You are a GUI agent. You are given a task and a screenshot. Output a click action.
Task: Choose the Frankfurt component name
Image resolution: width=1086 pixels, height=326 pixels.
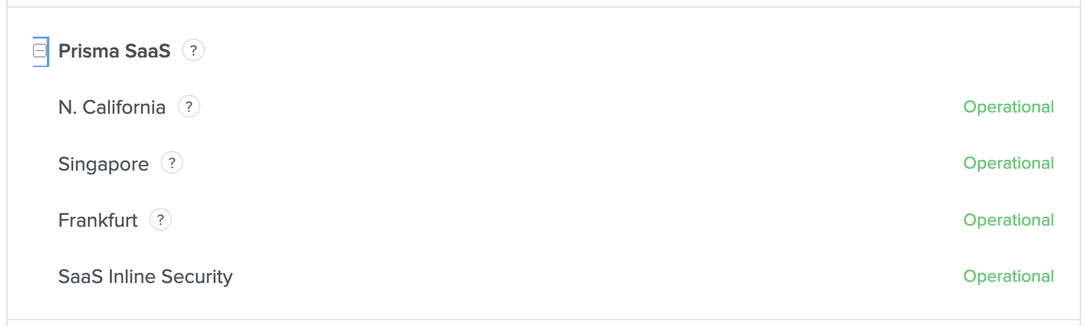[x=98, y=220]
